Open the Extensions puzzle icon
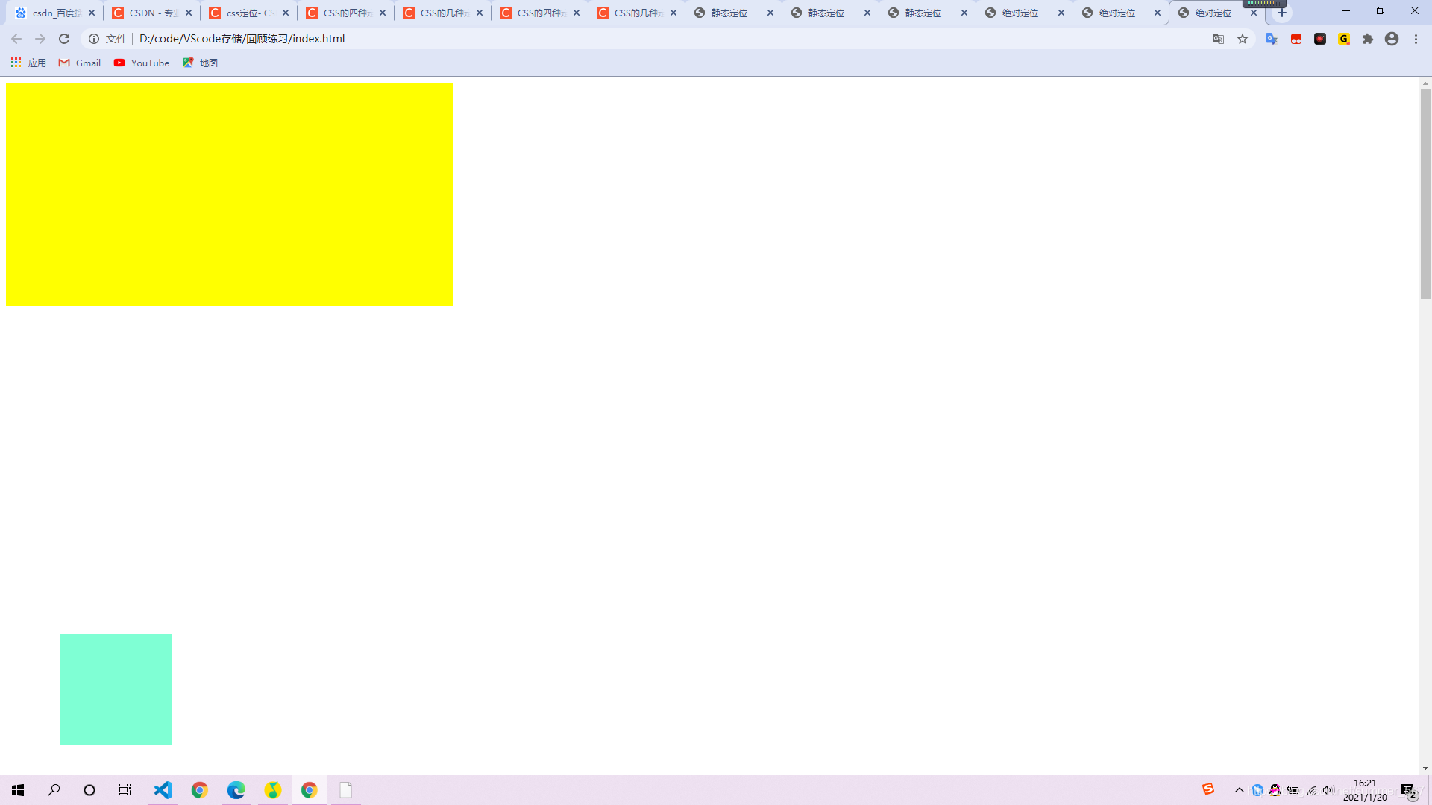Image resolution: width=1432 pixels, height=805 pixels. pyautogui.click(x=1368, y=39)
